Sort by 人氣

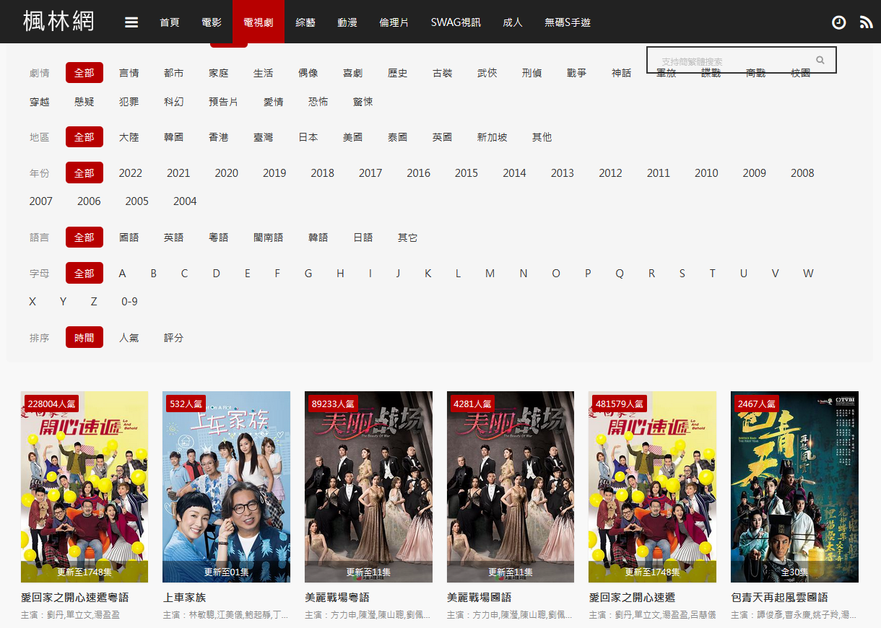click(x=129, y=338)
